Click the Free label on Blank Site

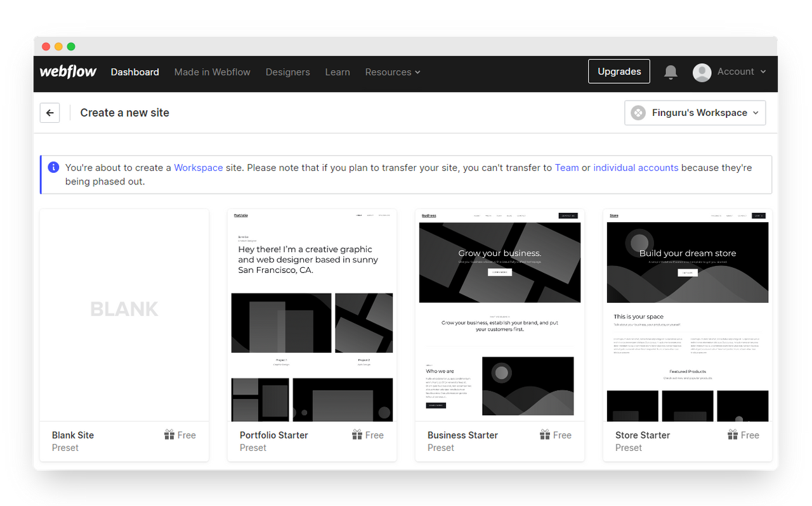187,435
